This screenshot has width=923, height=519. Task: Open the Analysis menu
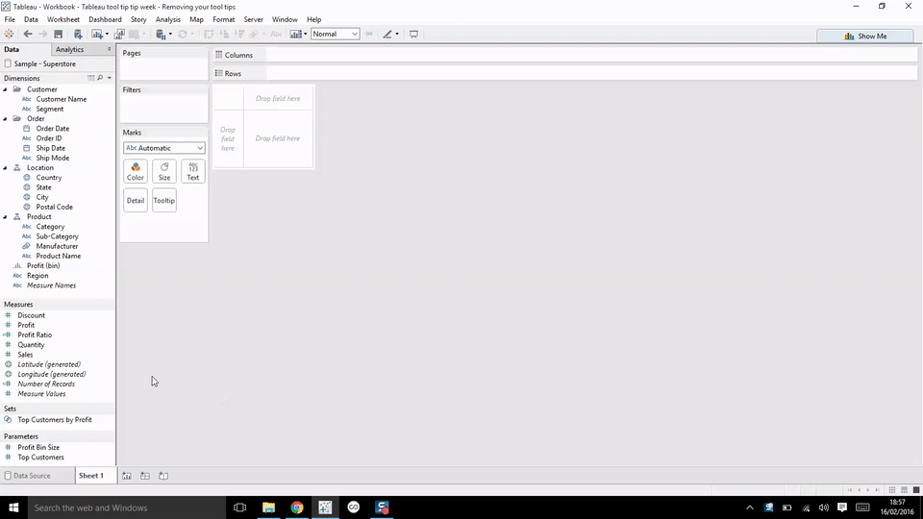[167, 19]
